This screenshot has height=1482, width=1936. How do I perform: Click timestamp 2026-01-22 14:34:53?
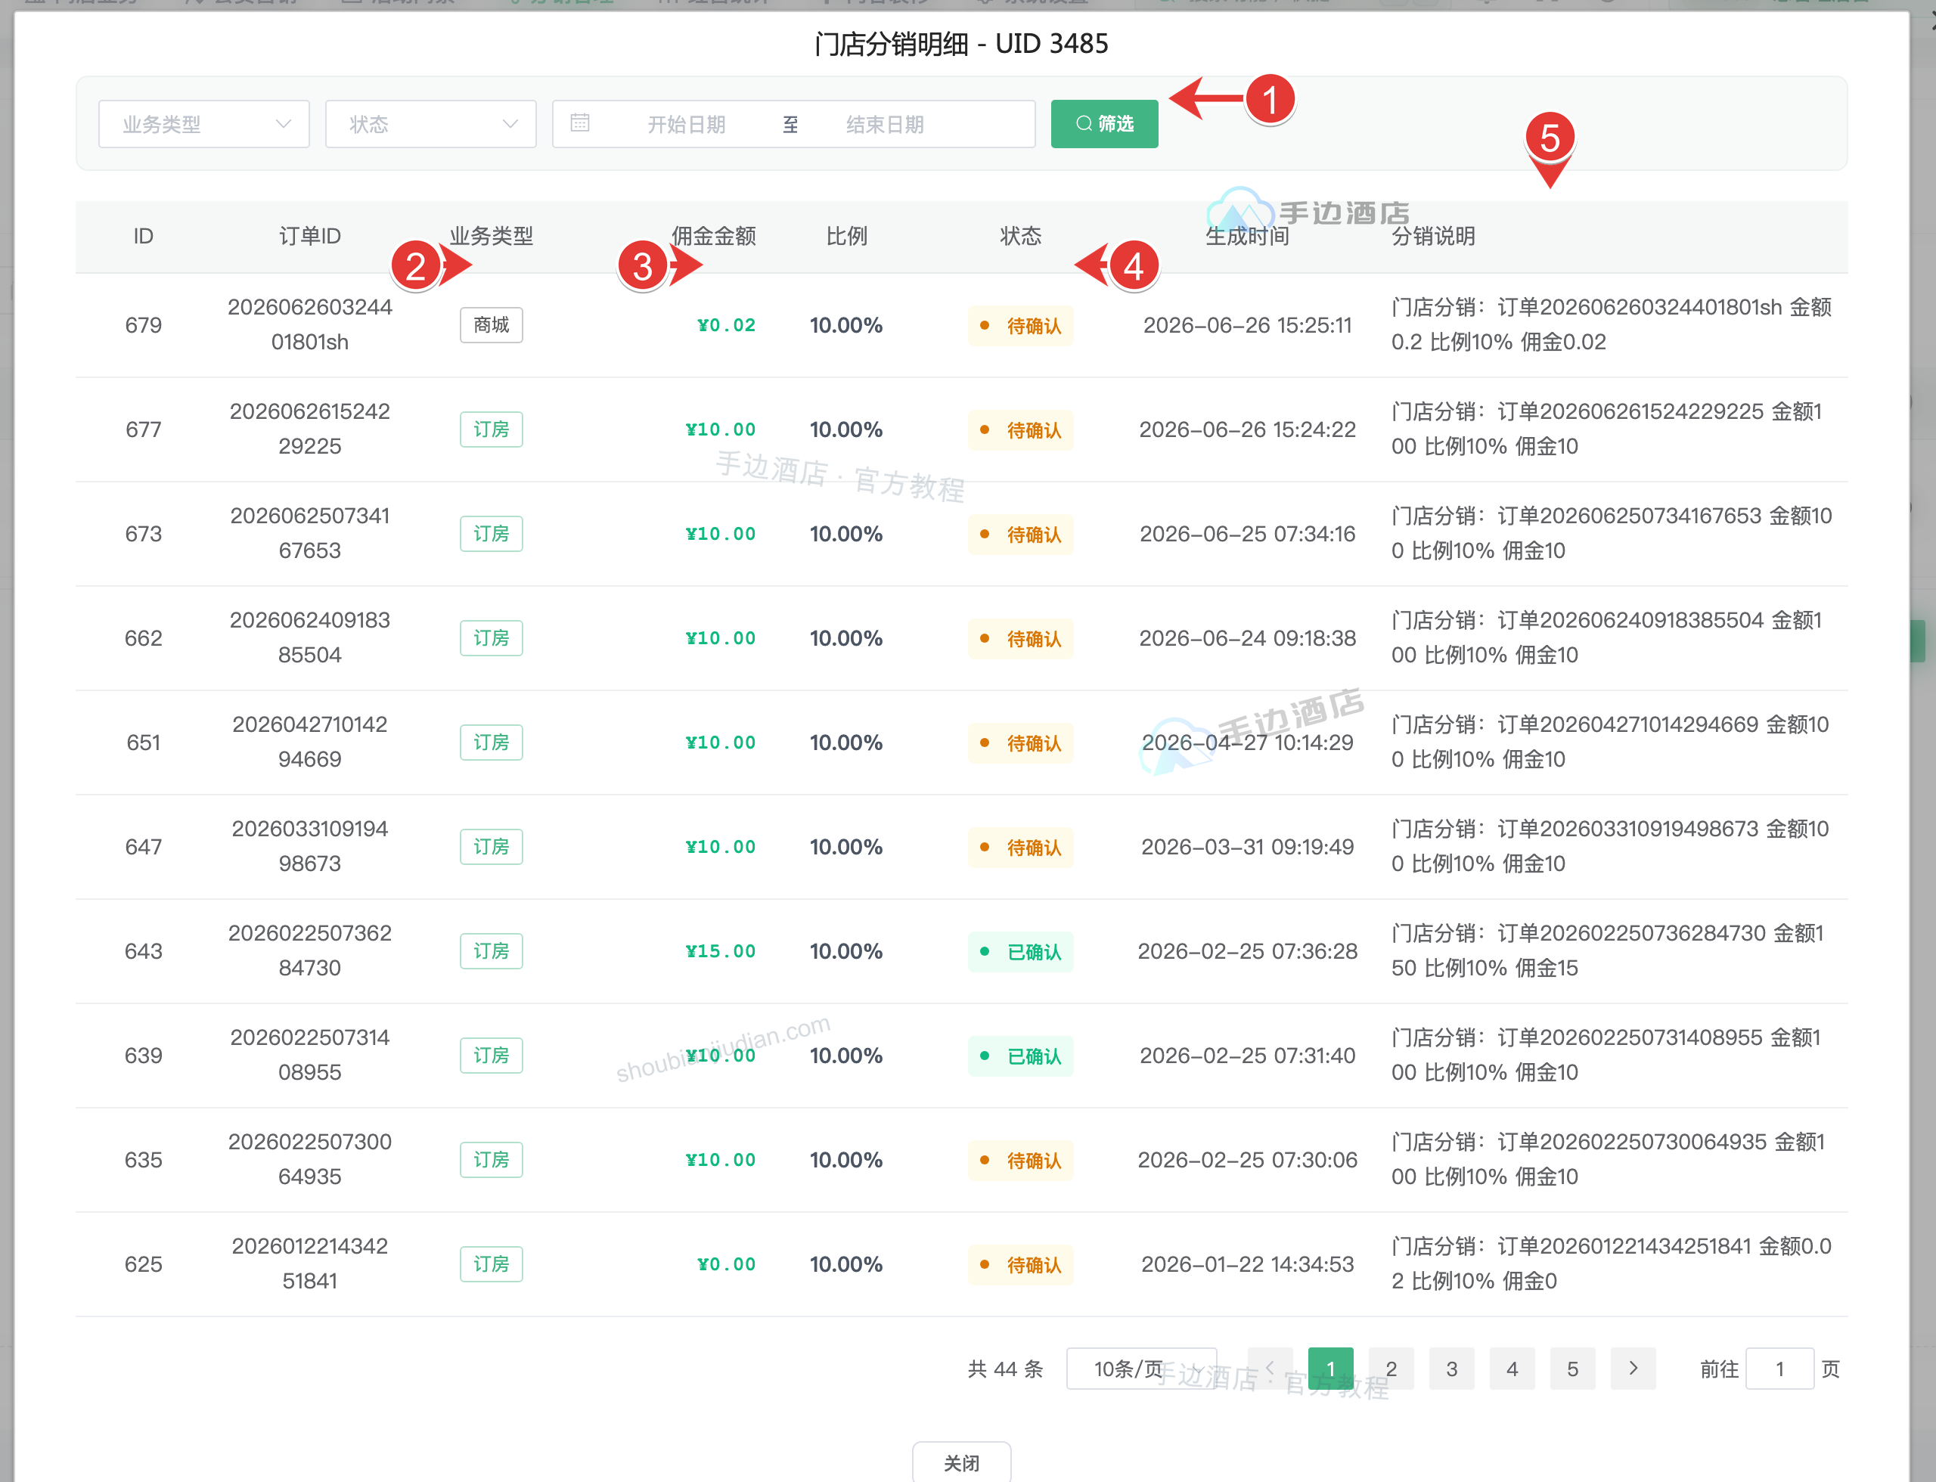point(1247,1264)
